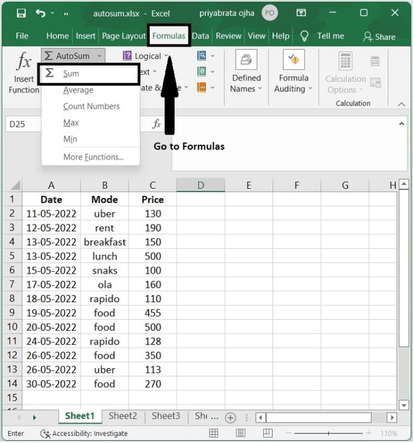413x443 pixels.
Task: Click horizontal scrollbar right arrow
Action: [x=392, y=417]
